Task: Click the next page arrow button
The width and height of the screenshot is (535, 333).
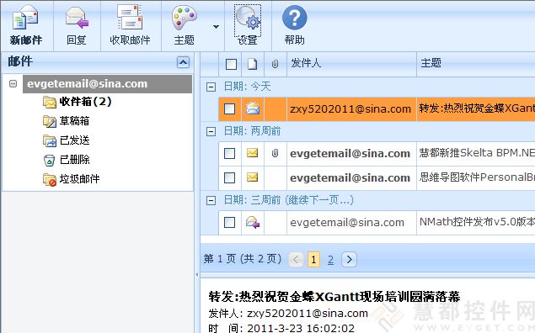Action: pyautogui.click(x=349, y=260)
